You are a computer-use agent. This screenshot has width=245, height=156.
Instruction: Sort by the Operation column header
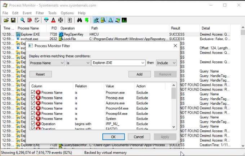tap(67, 28)
